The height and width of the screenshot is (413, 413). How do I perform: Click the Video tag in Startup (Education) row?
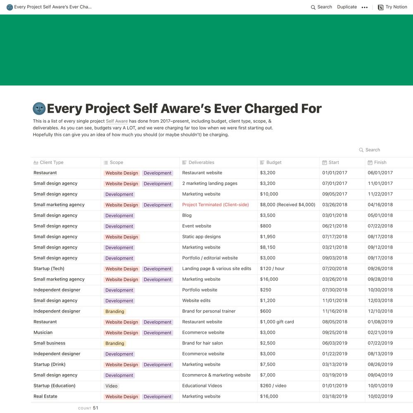(112, 386)
